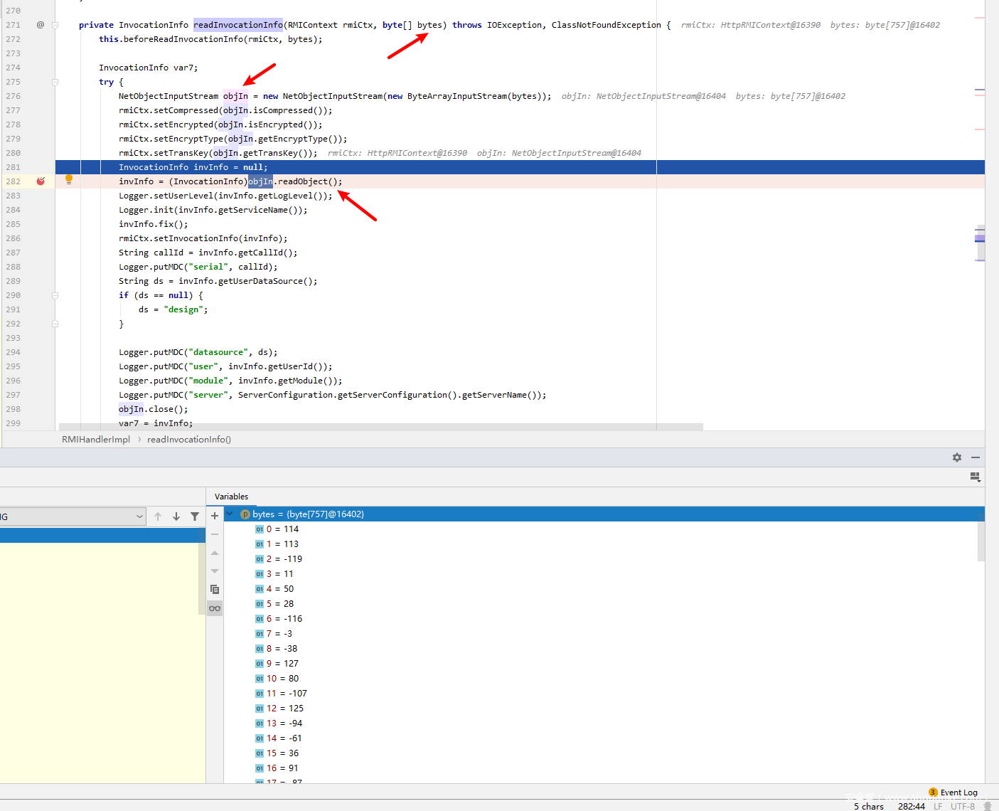The width and height of the screenshot is (999, 811).
Task: Collapse the bytes array variable node
Action: (230, 514)
